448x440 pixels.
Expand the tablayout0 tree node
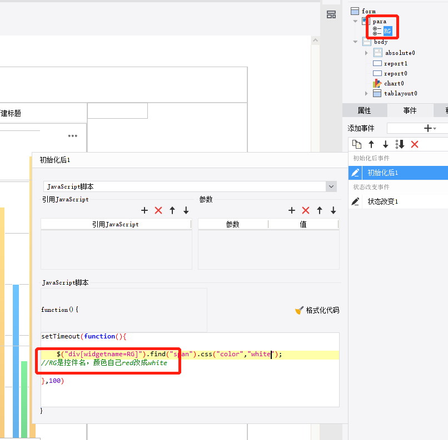(x=366, y=93)
